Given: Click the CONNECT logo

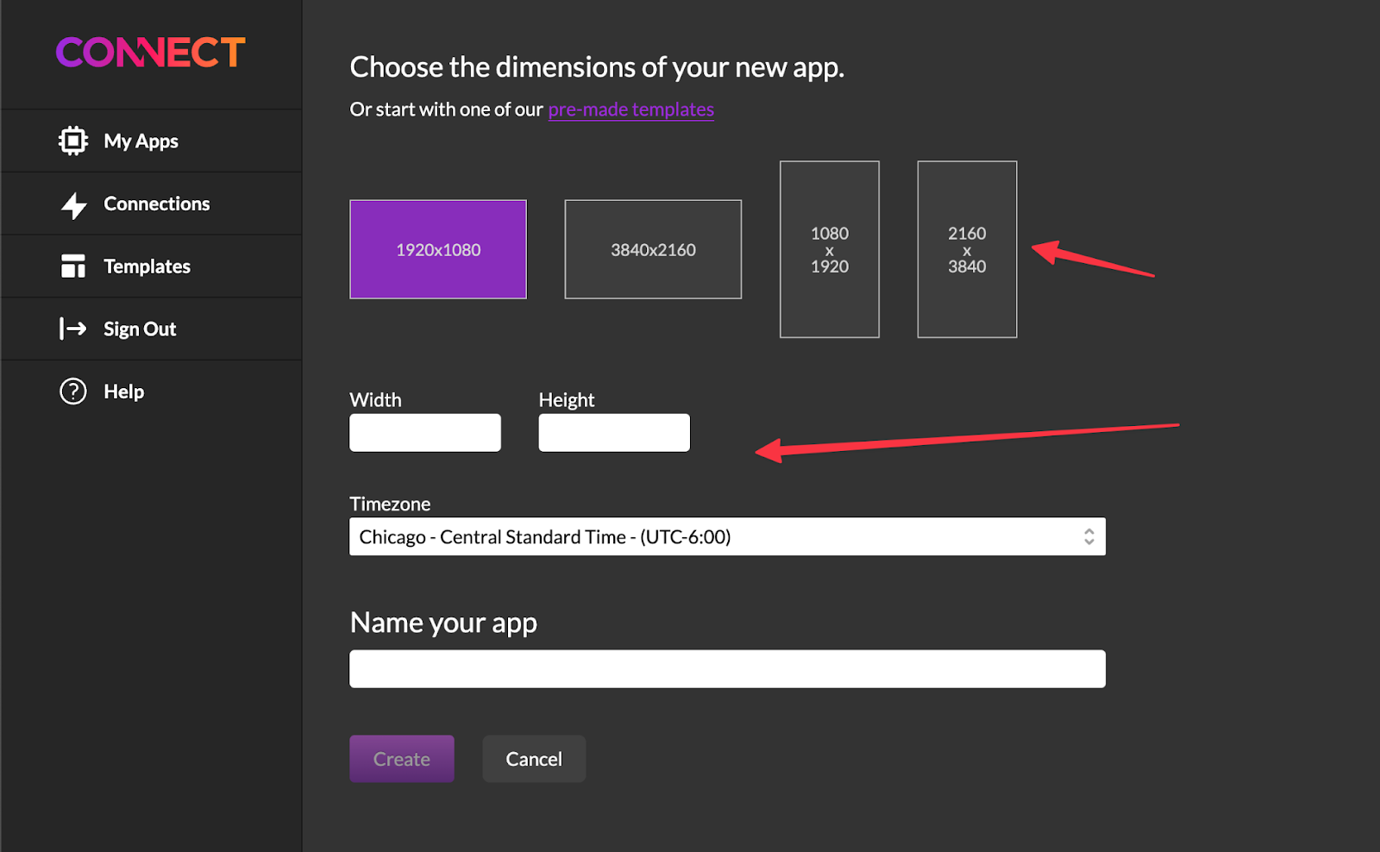Looking at the screenshot, I should pyautogui.click(x=150, y=52).
